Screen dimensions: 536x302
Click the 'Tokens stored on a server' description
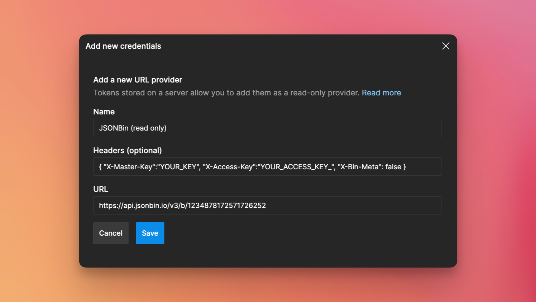[x=226, y=93]
